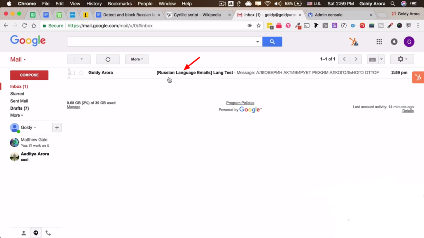Click the COMPOSE button
This screenshot has height=238, width=424.
tap(29, 75)
